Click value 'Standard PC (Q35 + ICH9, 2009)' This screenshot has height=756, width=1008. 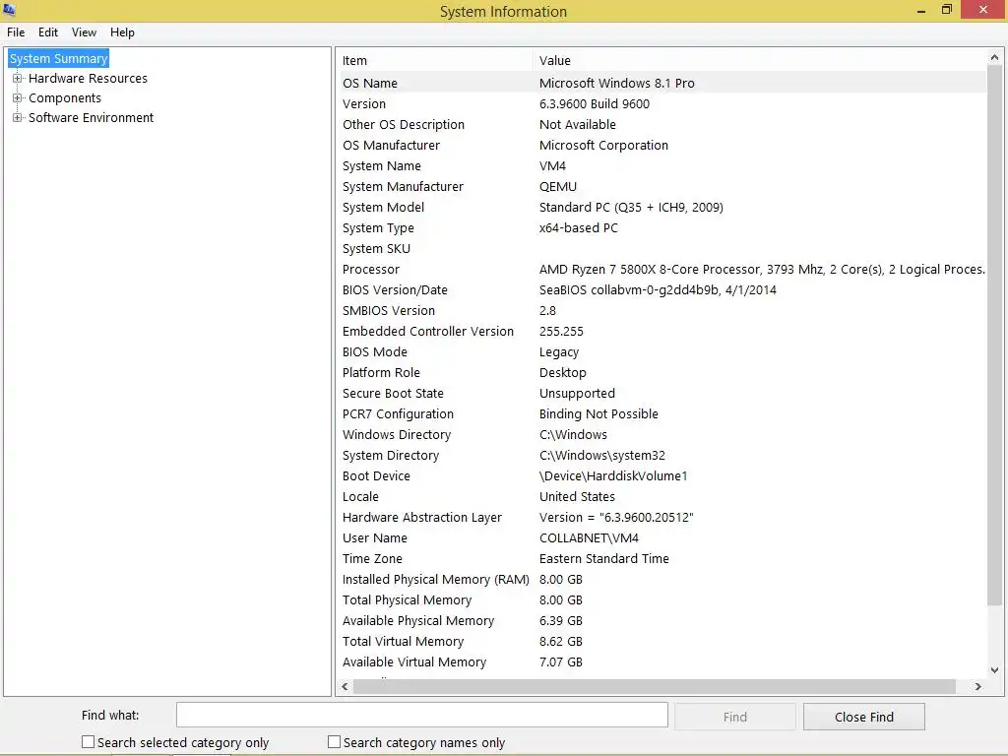point(631,207)
